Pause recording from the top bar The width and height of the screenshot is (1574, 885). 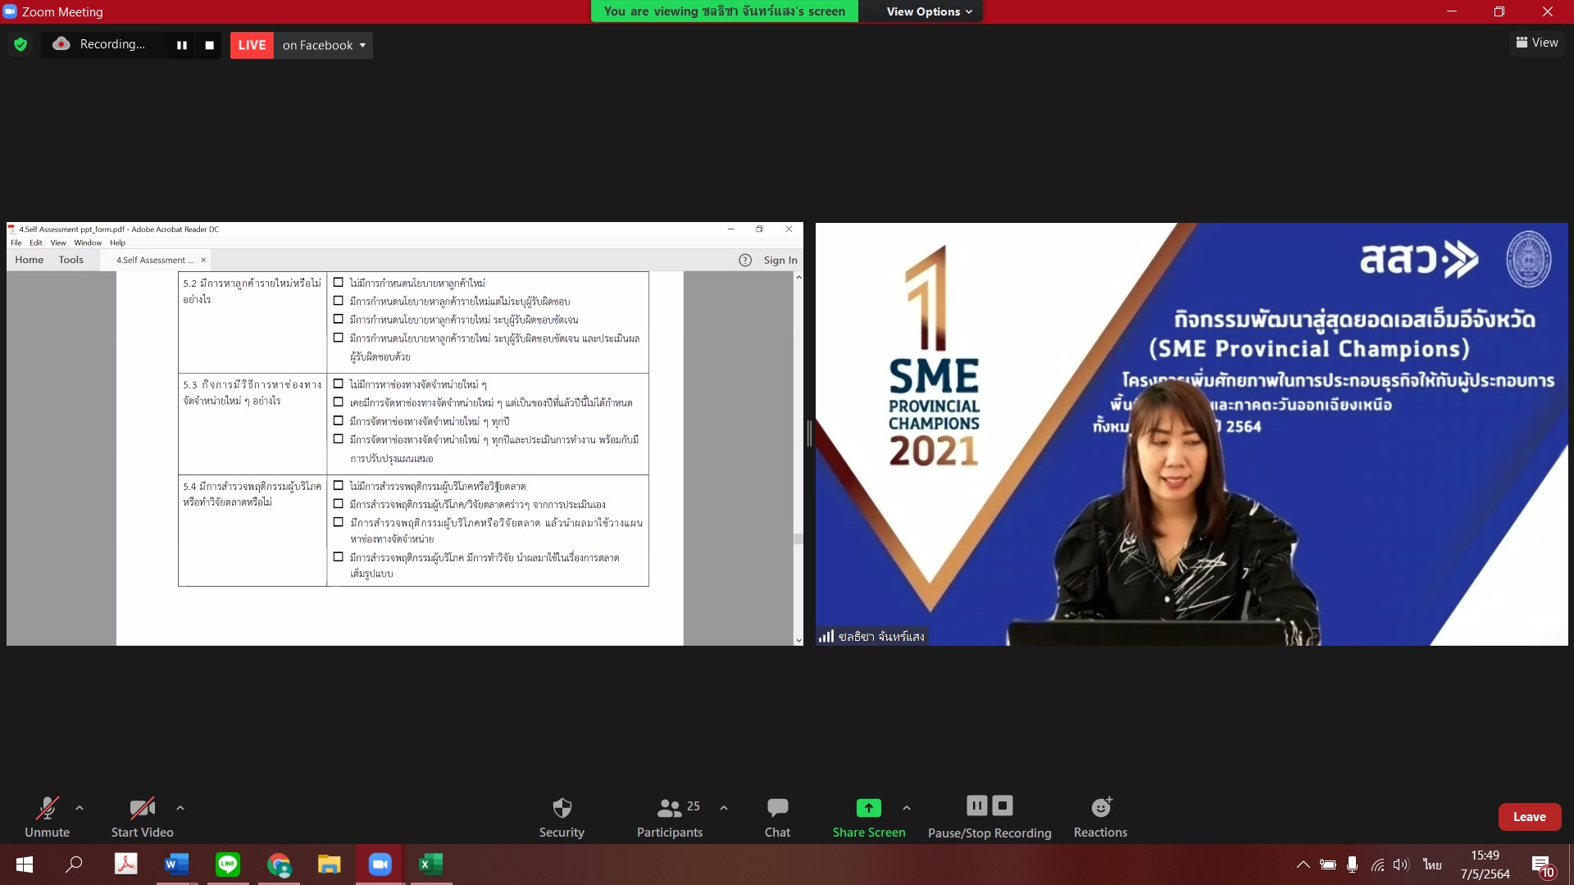click(x=182, y=45)
